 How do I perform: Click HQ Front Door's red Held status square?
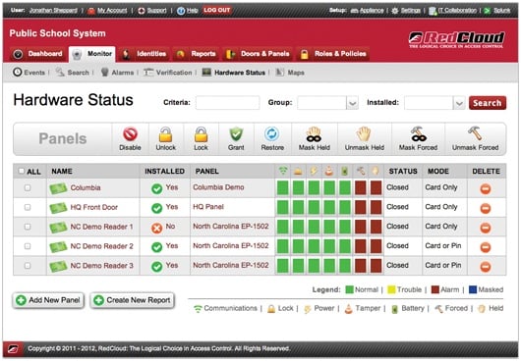pyautogui.click(x=376, y=208)
